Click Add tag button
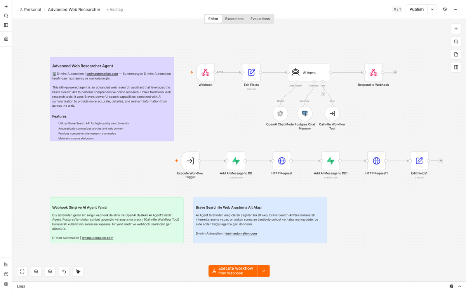 pyautogui.click(x=115, y=10)
